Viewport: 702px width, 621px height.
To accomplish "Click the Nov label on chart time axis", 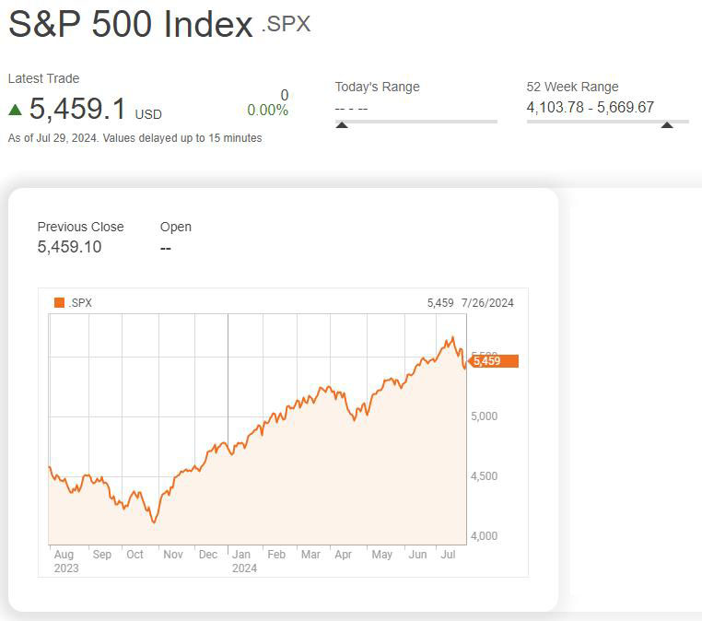I will pyautogui.click(x=173, y=555).
